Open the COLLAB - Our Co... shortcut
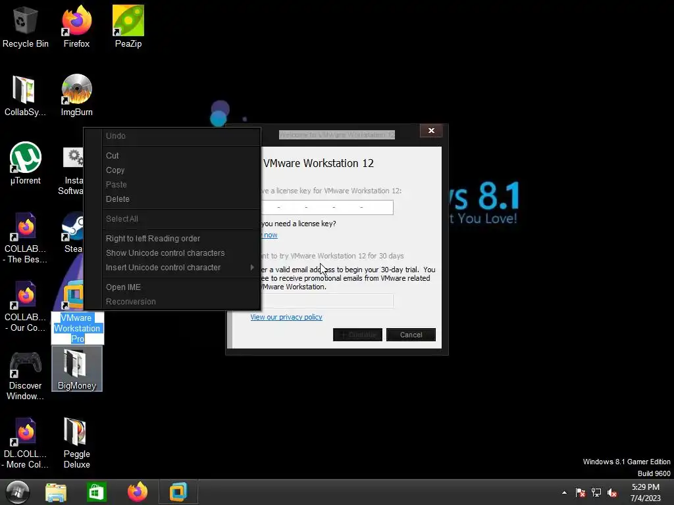Viewport: 674px width, 505px height. pyautogui.click(x=26, y=306)
